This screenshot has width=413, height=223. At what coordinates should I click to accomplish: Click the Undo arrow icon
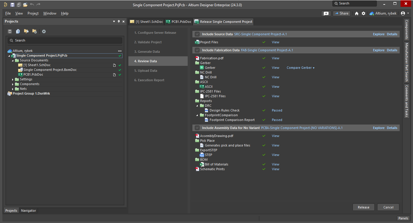point(32,4)
